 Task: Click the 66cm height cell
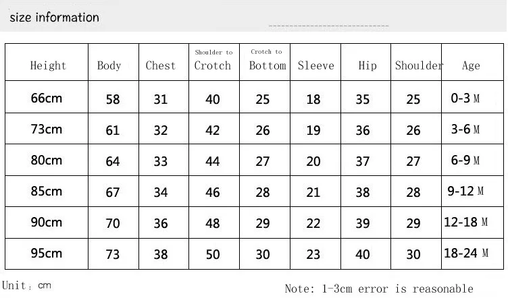pos(47,98)
